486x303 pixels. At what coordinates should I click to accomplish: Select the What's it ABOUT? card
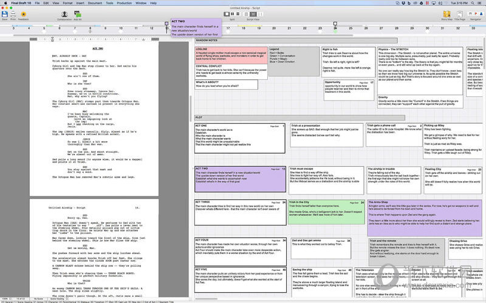point(226,85)
